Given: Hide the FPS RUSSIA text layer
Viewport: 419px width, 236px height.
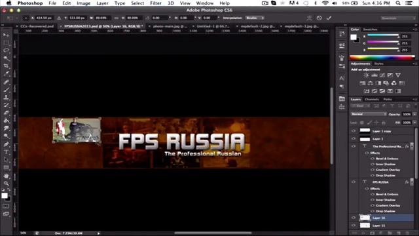Looking at the screenshot, I should (354, 182).
